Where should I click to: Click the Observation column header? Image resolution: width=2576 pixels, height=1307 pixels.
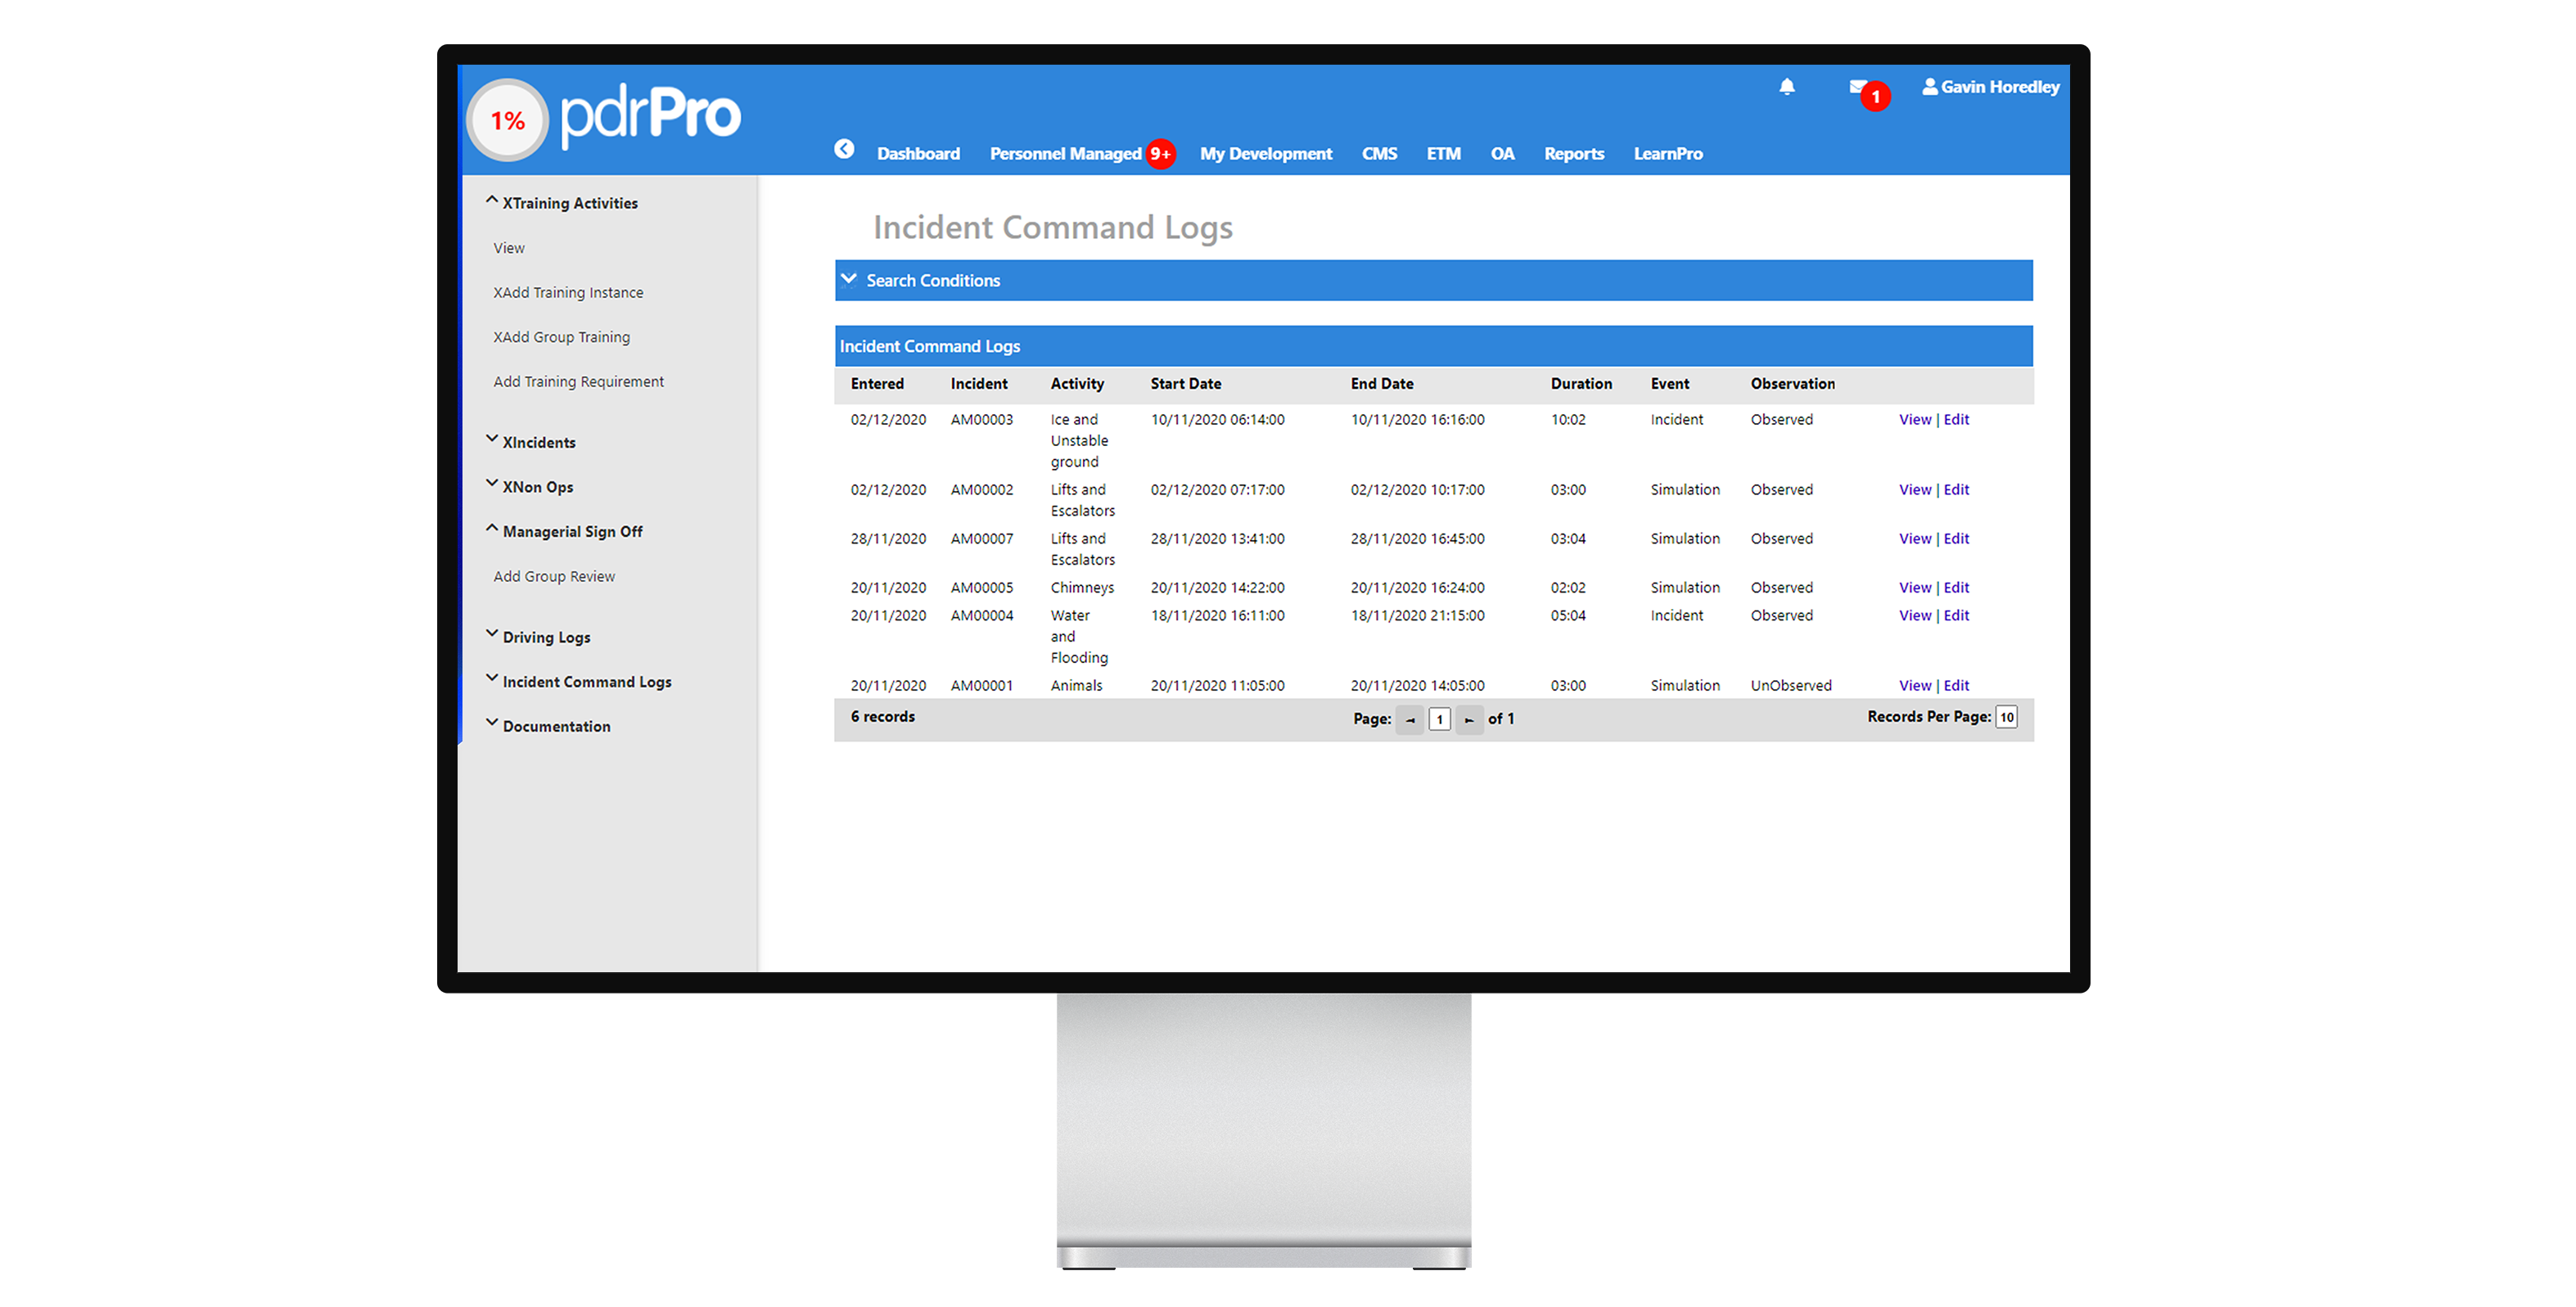1792,383
